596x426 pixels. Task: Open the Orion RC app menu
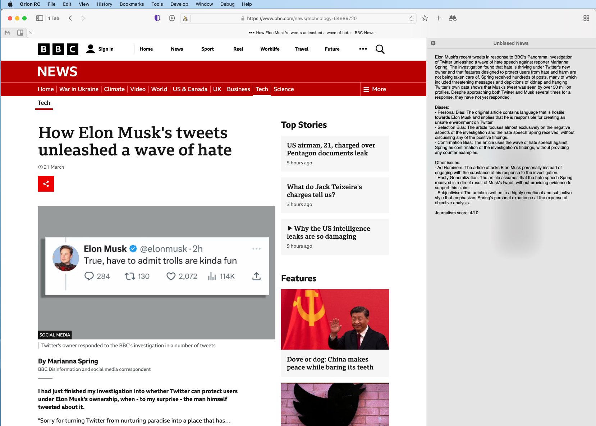coord(30,4)
